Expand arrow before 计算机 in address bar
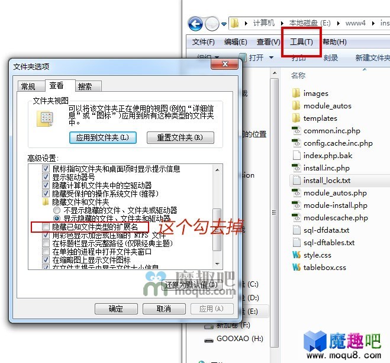This screenshot has height=363, width=390. click(246, 23)
